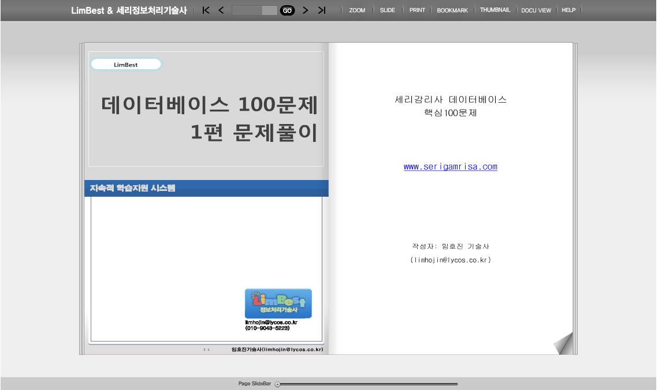
Task: Click the 1편 문제풀이 heading line
Action: coord(254,132)
